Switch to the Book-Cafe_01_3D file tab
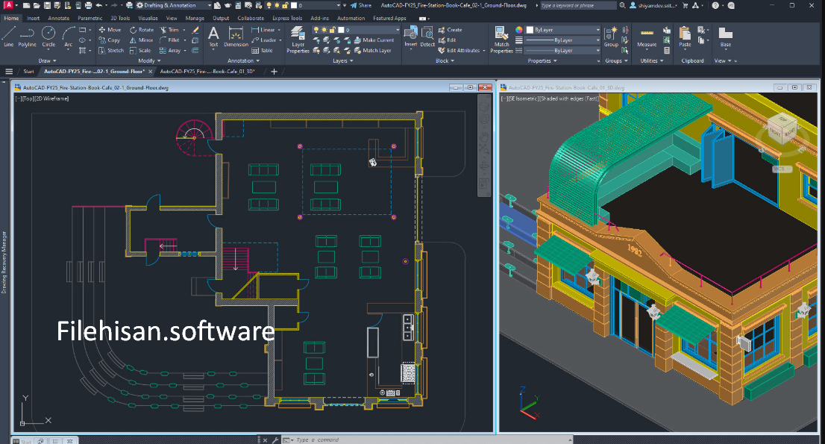825x444 pixels. point(207,72)
